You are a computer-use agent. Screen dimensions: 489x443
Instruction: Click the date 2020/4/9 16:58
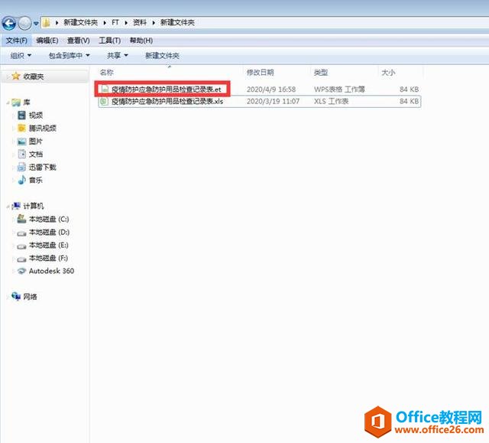pos(271,90)
